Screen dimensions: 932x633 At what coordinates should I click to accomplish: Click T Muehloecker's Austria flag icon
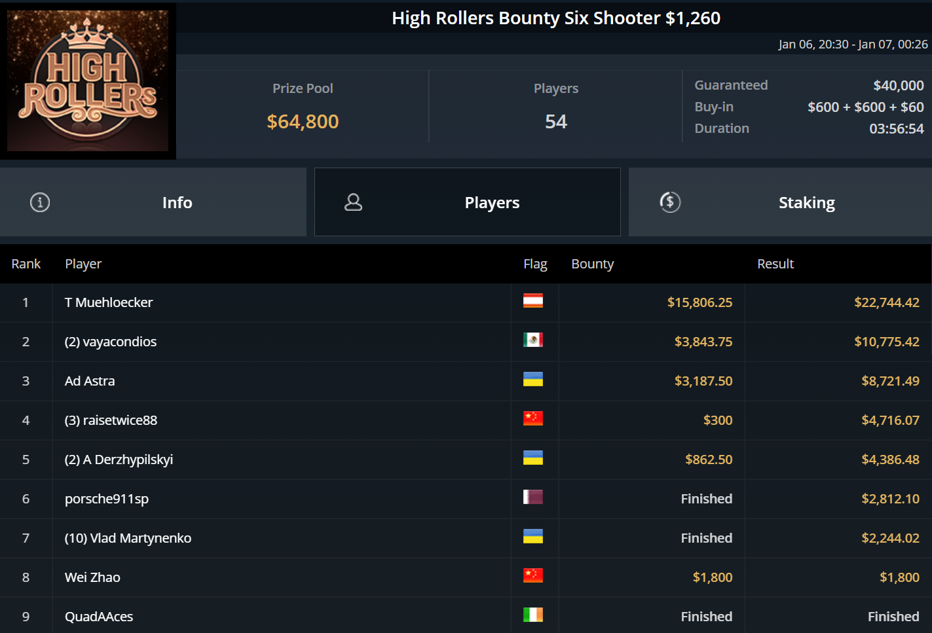tap(533, 301)
